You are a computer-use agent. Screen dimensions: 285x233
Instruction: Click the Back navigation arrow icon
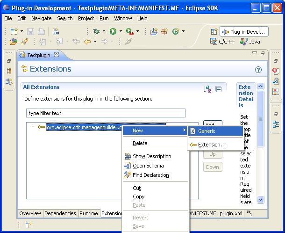click(x=87, y=42)
